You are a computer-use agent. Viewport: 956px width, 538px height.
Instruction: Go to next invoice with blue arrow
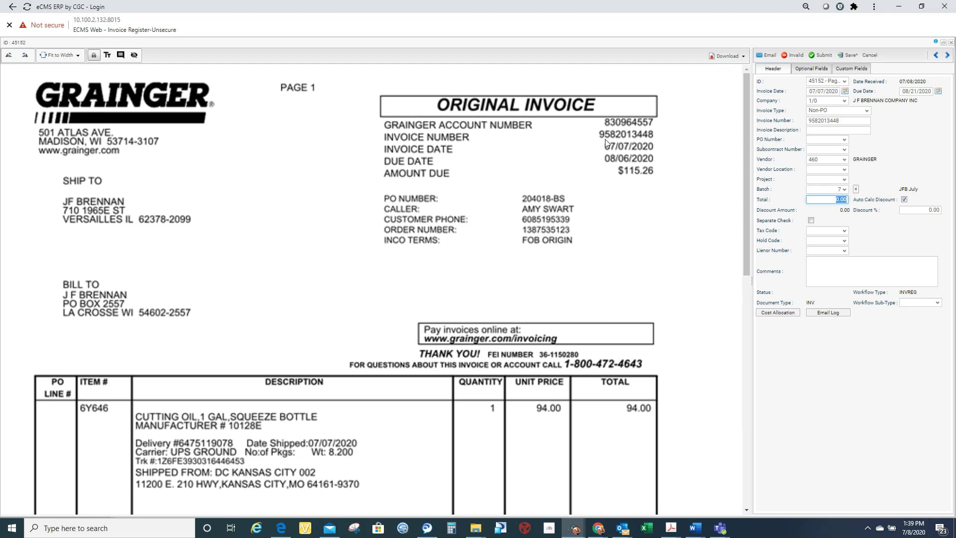tap(947, 55)
